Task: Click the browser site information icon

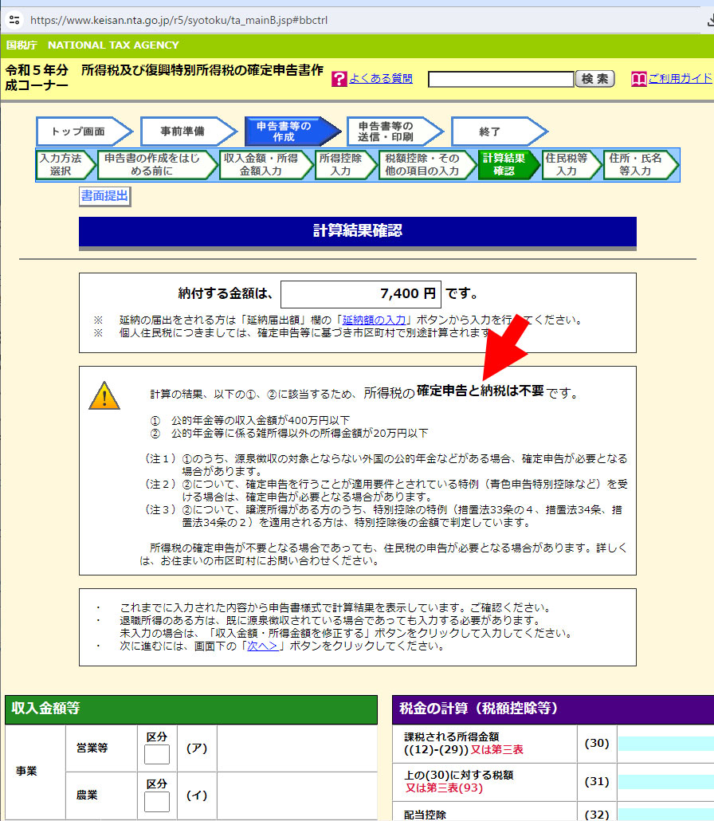Action: tap(14, 19)
